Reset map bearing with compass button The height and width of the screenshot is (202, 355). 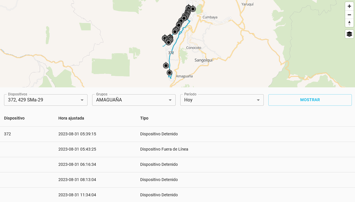tap(349, 23)
